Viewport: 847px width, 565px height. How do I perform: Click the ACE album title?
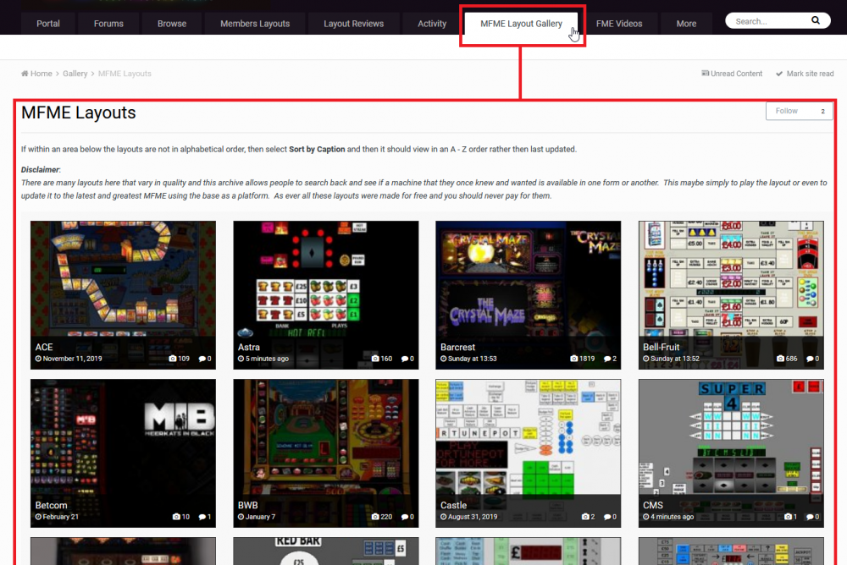coord(44,347)
